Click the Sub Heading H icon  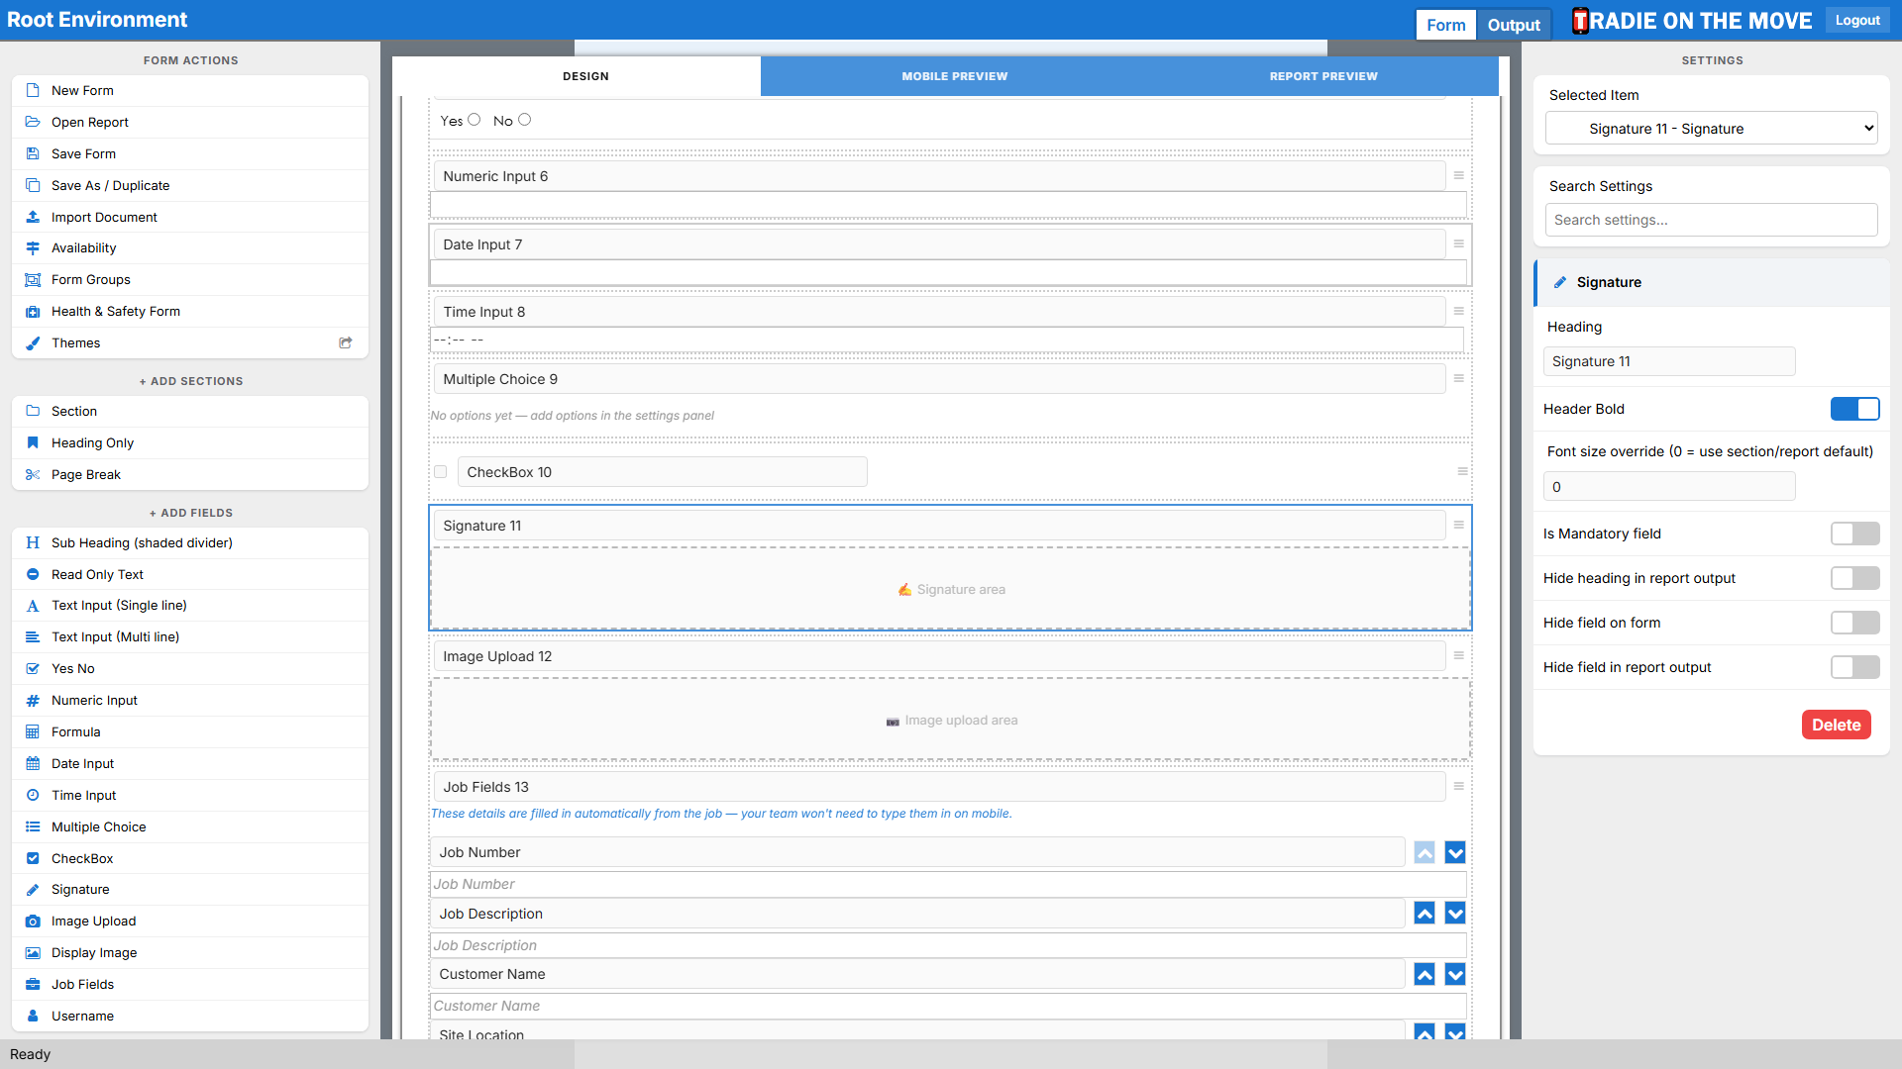point(33,542)
